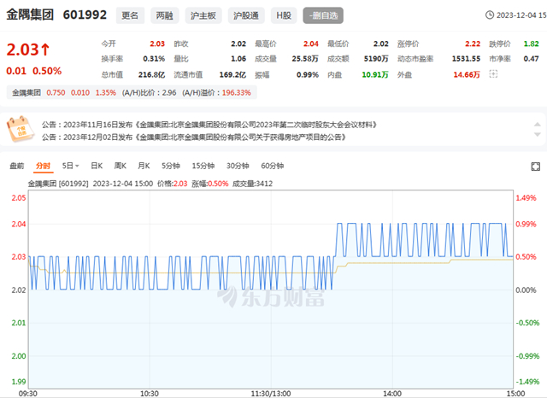Click the 量比 value 1.06
The image size is (547, 398).
238,59
